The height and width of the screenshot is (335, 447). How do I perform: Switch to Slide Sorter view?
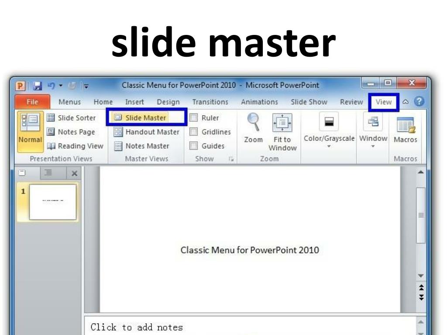(x=71, y=118)
